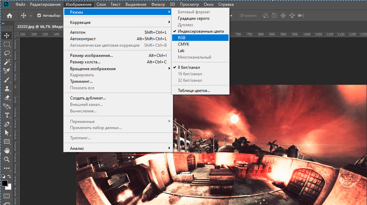The image size is (367, 205).
Task: Select the Path Selection arrow tool
Action: pyautogui.click(x=6, y=133)
